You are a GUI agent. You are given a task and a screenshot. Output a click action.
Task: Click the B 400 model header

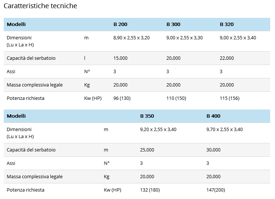213,116
